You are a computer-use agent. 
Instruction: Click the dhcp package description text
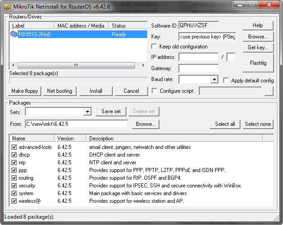115,155
